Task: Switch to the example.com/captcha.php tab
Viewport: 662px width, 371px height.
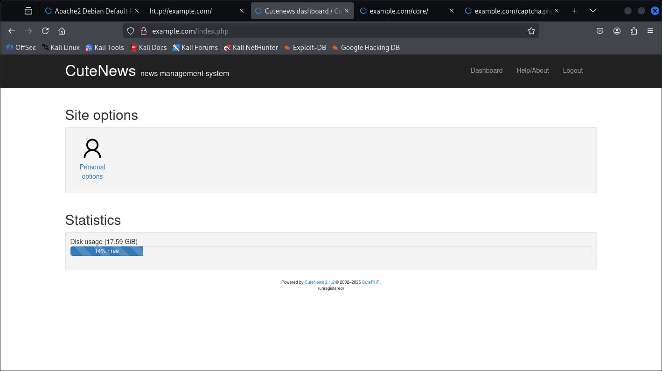Action: [x=512, y=11]
